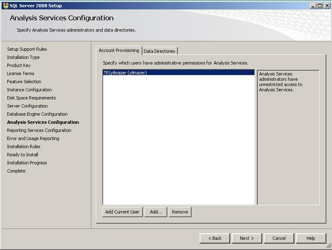Cancel the SQL Server setup

tap(279, 238)
